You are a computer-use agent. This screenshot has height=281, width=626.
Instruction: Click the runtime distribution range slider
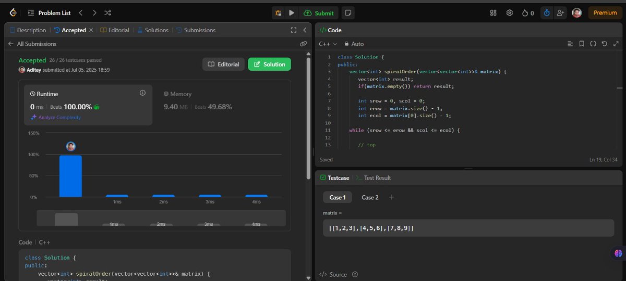[x=161, y=218]
